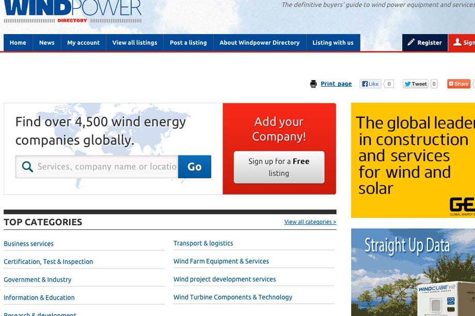
Task: Click Sign up for a Free listing
Action: [x=279, y=167]
